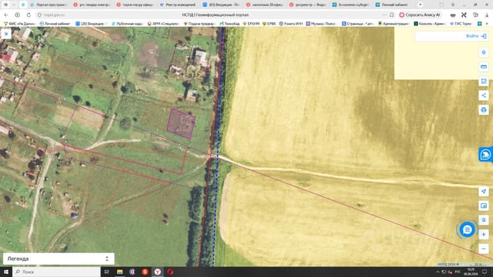
Task: Open the round blue chat bubble
Action: point(467,230)
